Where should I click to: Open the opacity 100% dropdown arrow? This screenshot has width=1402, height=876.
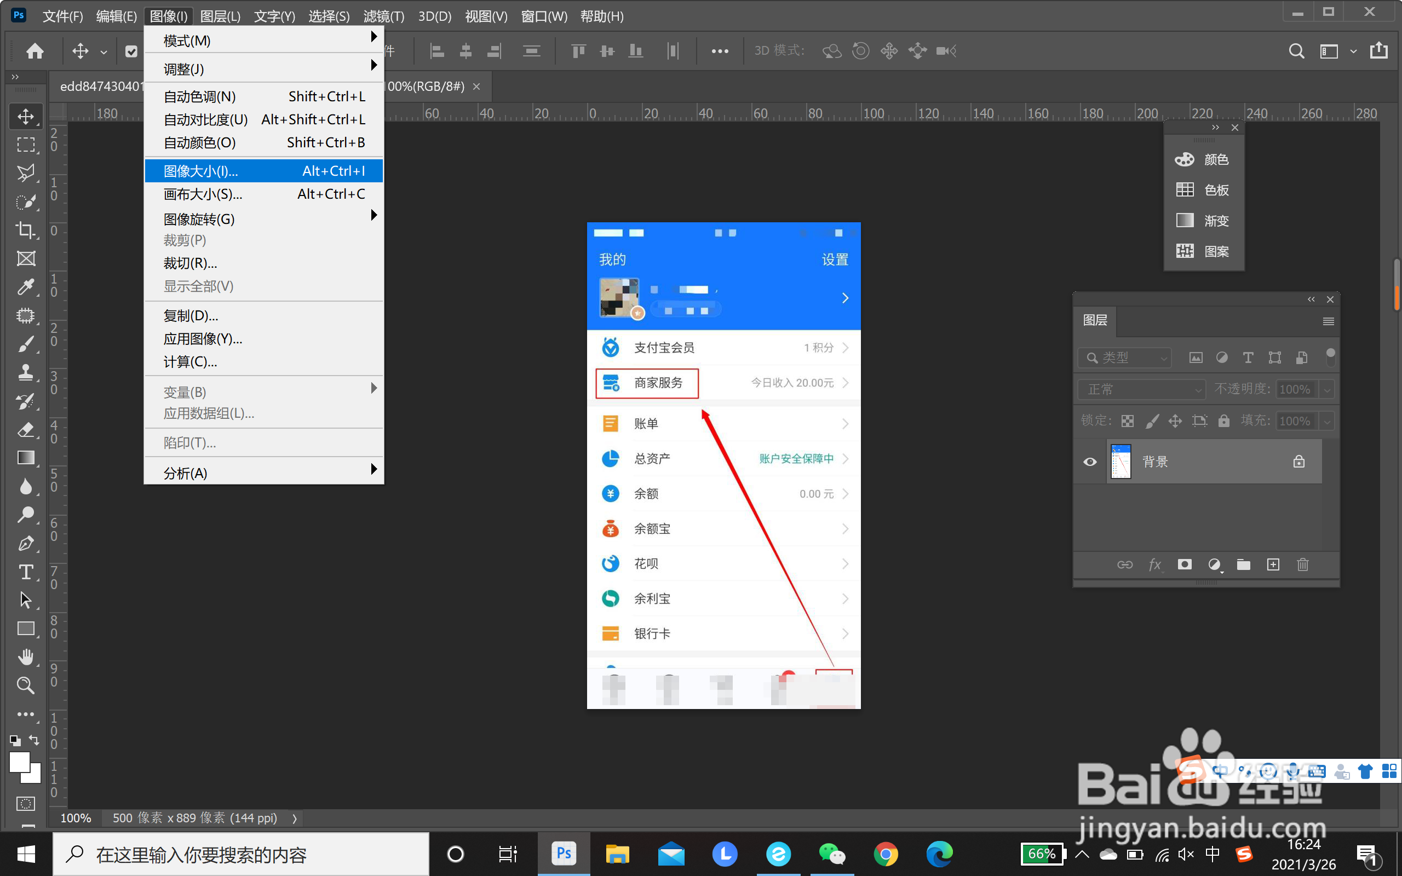(1326, 389)
